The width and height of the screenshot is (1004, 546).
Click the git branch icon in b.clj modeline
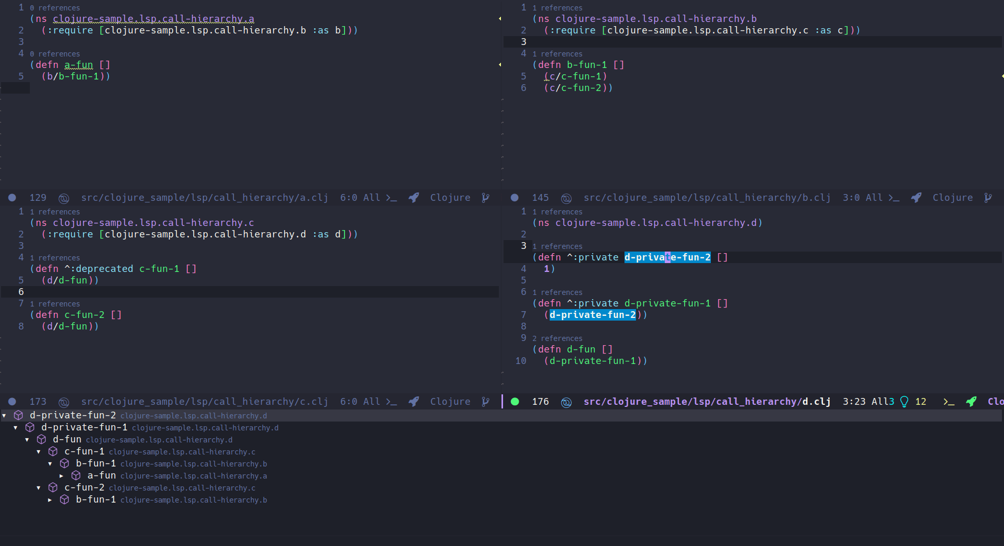[988, 198]
